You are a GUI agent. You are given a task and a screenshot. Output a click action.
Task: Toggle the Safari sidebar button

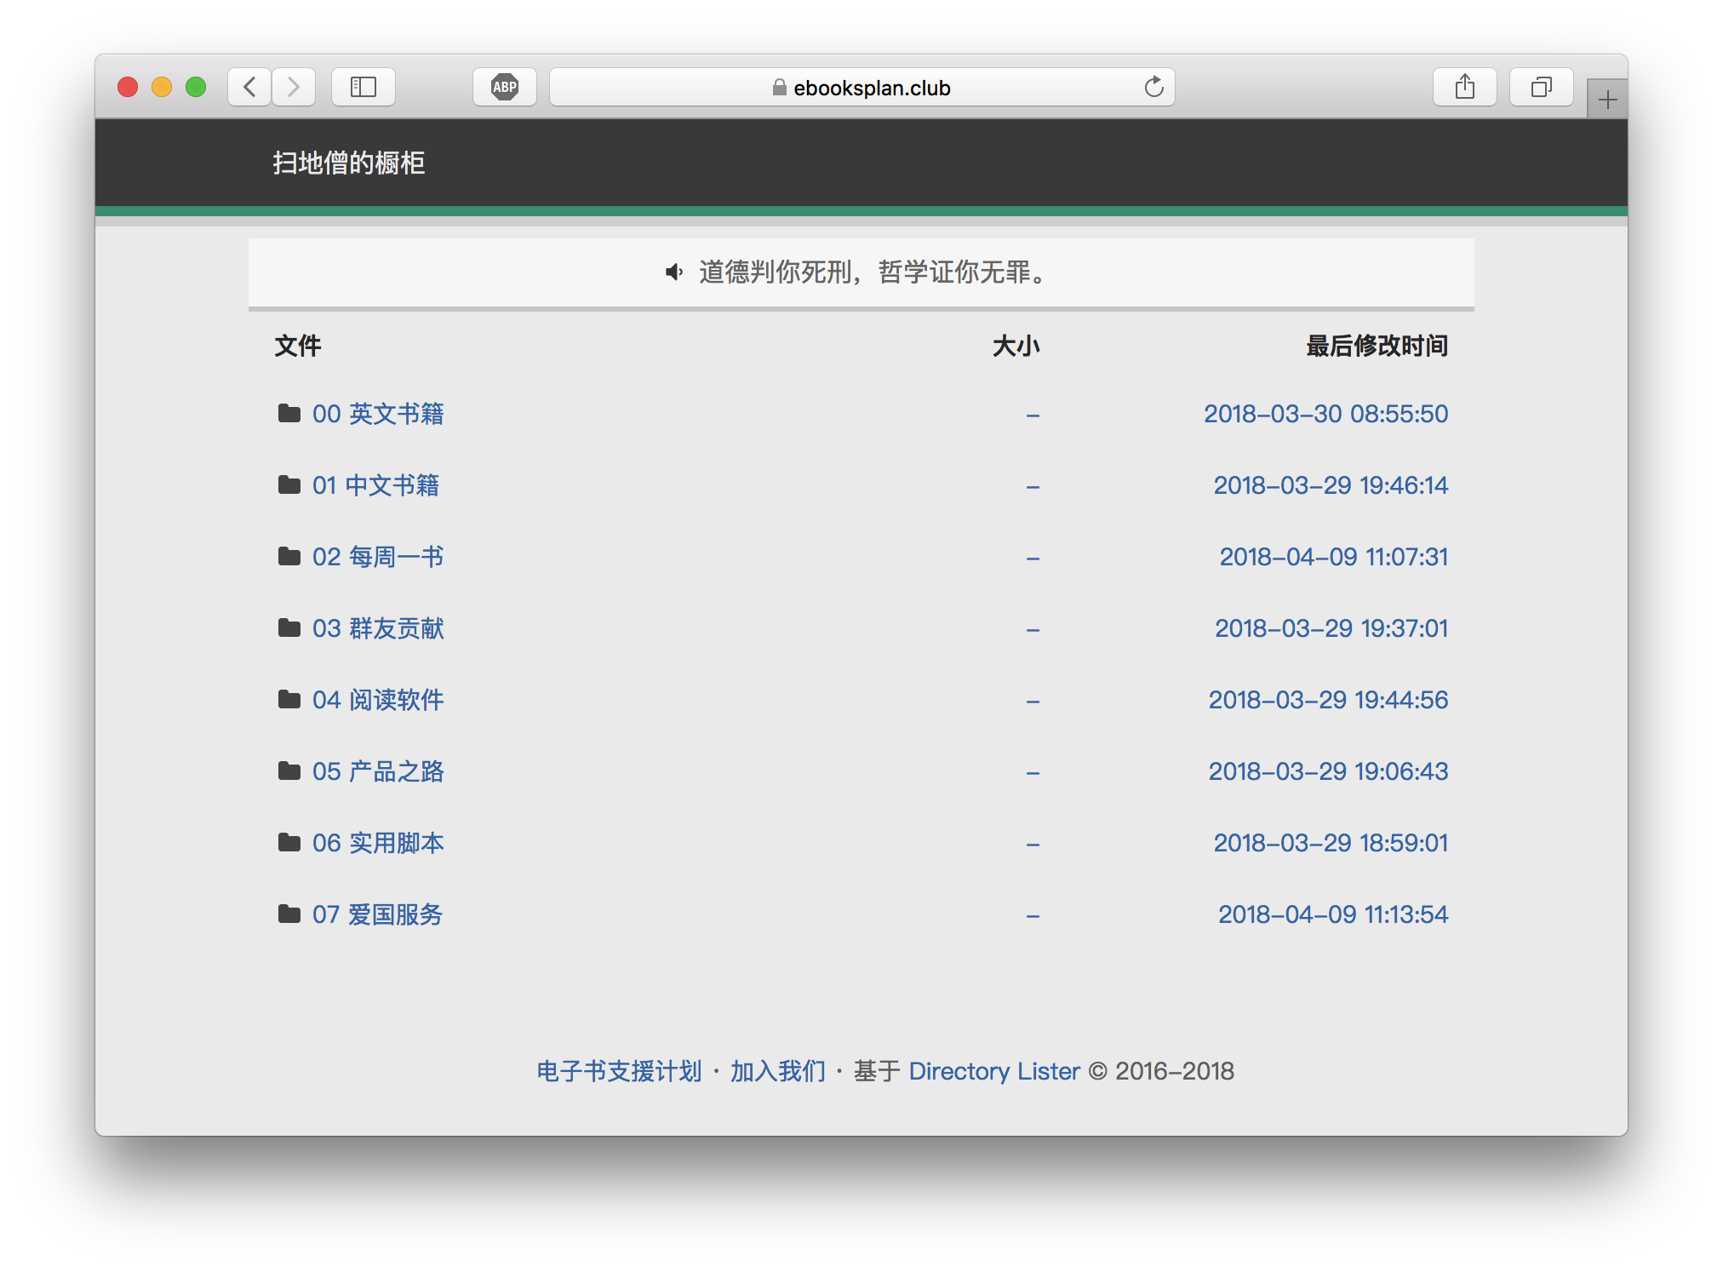[363, 87]
